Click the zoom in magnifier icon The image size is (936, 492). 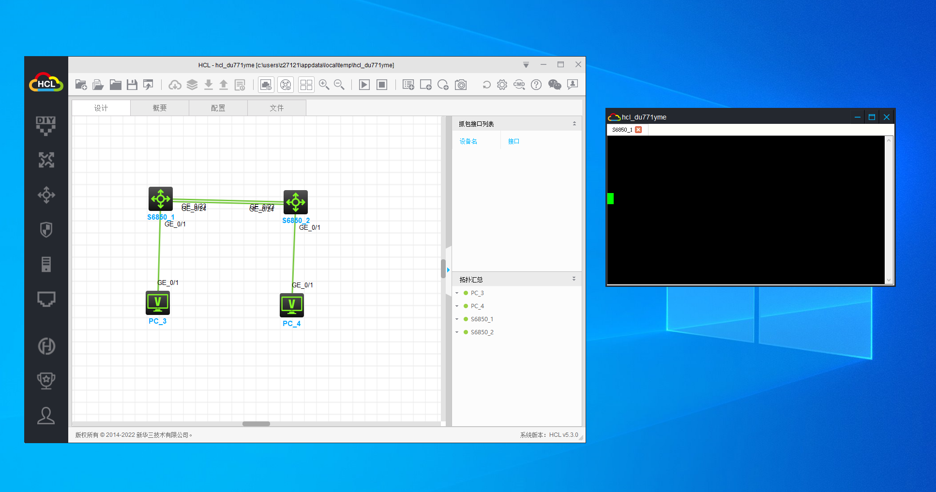[324, 85]
